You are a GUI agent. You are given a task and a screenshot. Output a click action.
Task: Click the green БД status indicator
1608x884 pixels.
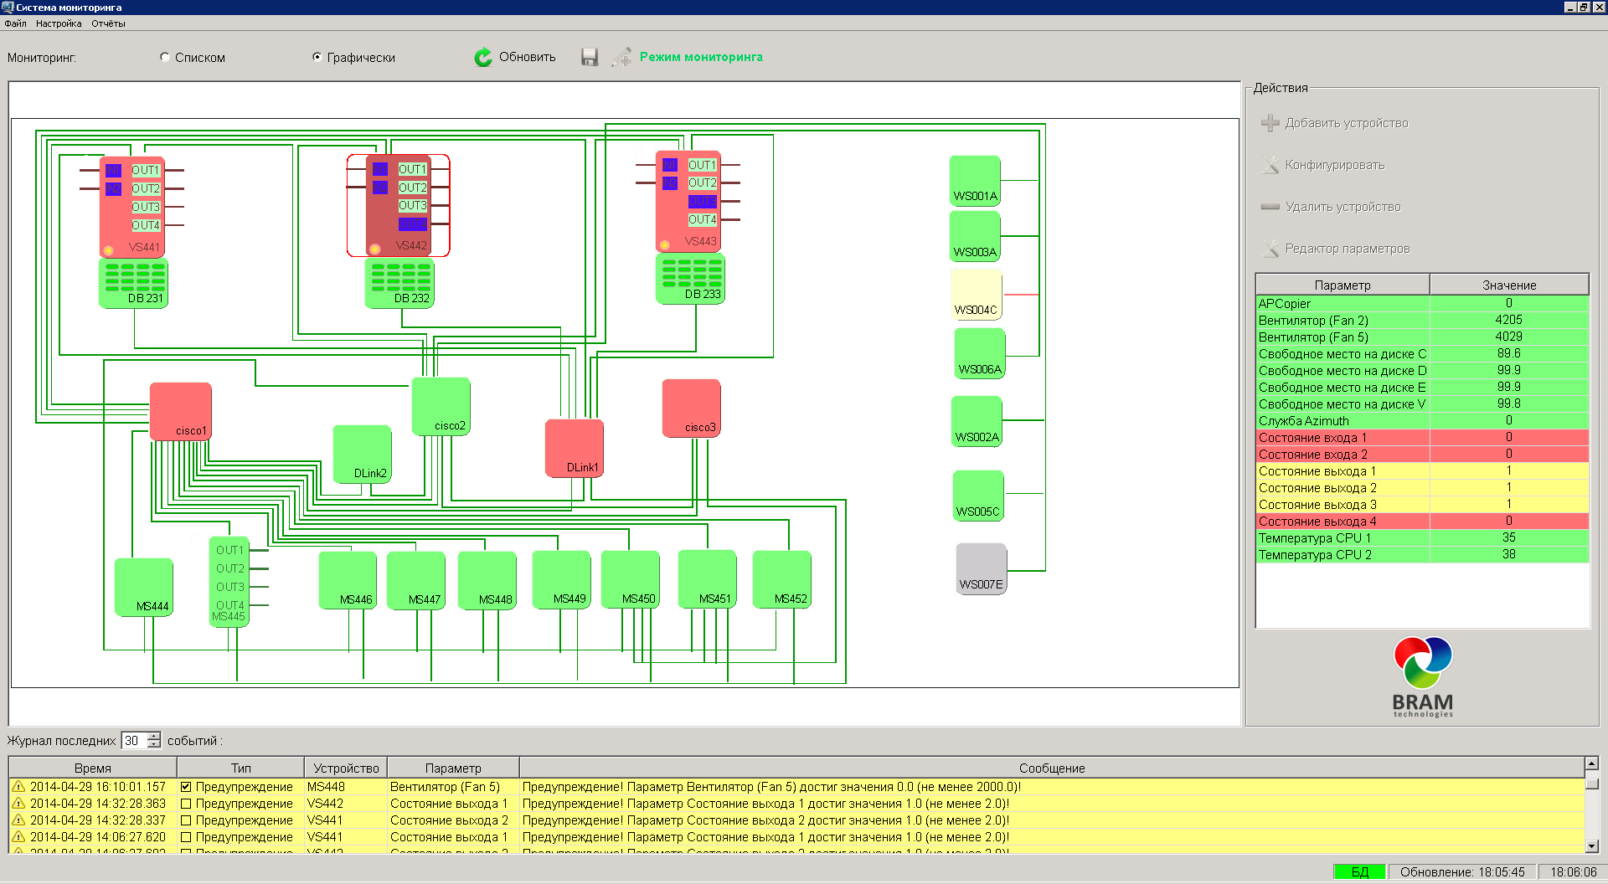[1359, 871]
